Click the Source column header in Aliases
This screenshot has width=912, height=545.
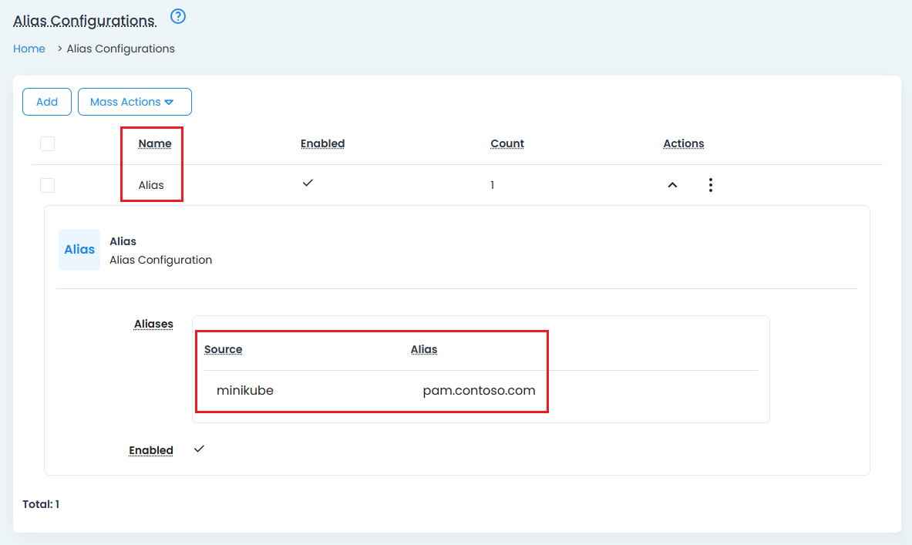224,349
